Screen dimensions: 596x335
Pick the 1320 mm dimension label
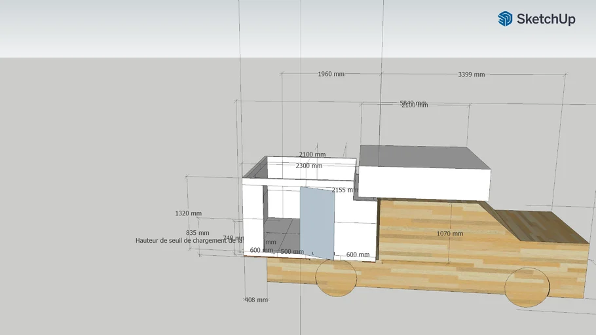(x=189, y=213)
